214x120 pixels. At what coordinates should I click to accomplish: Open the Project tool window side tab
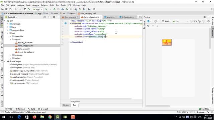point(2,21)
